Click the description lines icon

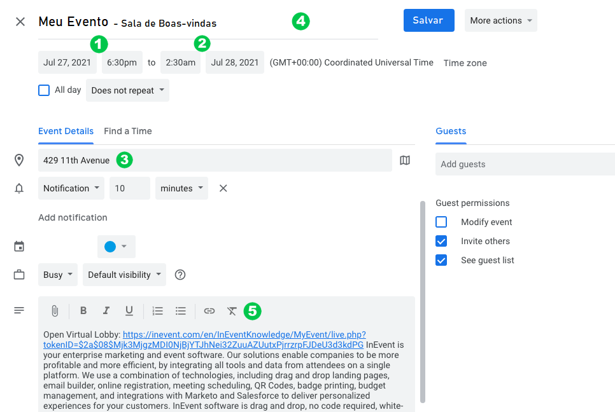[x=19, y=310]
